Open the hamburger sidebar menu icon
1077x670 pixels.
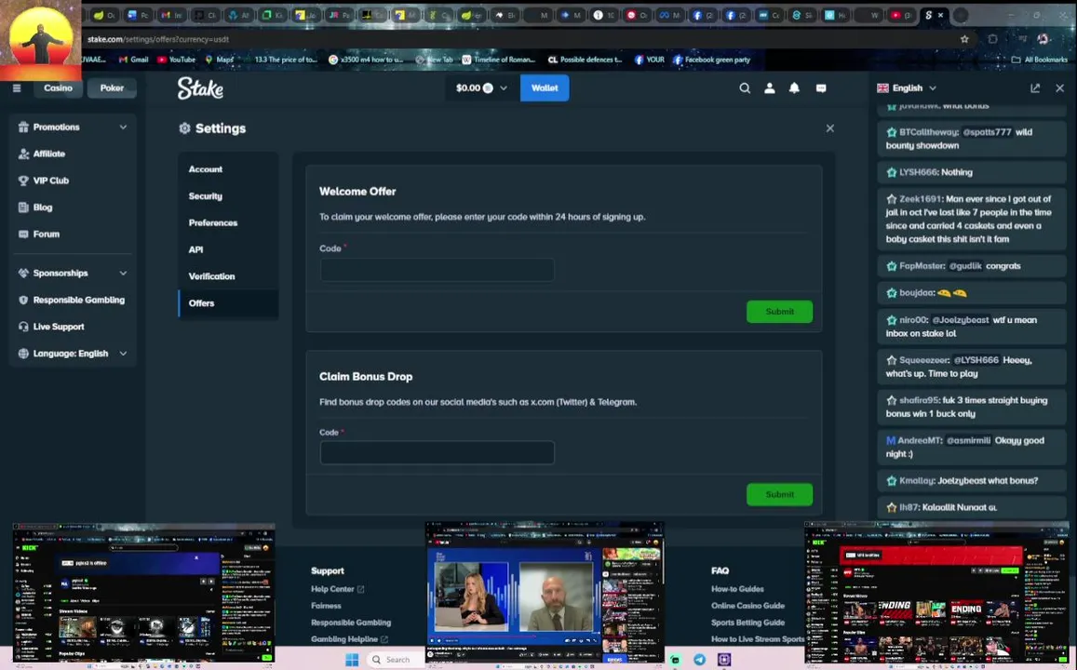coord(17,87)
